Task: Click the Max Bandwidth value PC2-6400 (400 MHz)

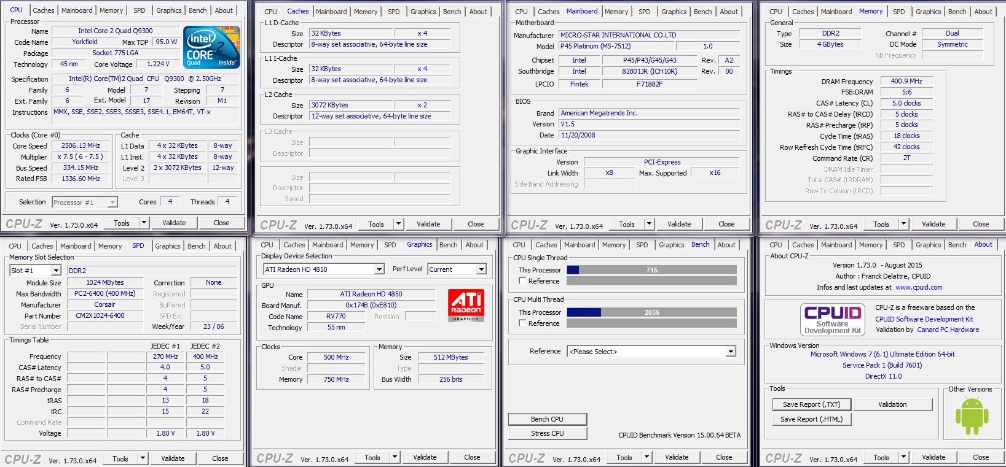Action: point(105,293)
